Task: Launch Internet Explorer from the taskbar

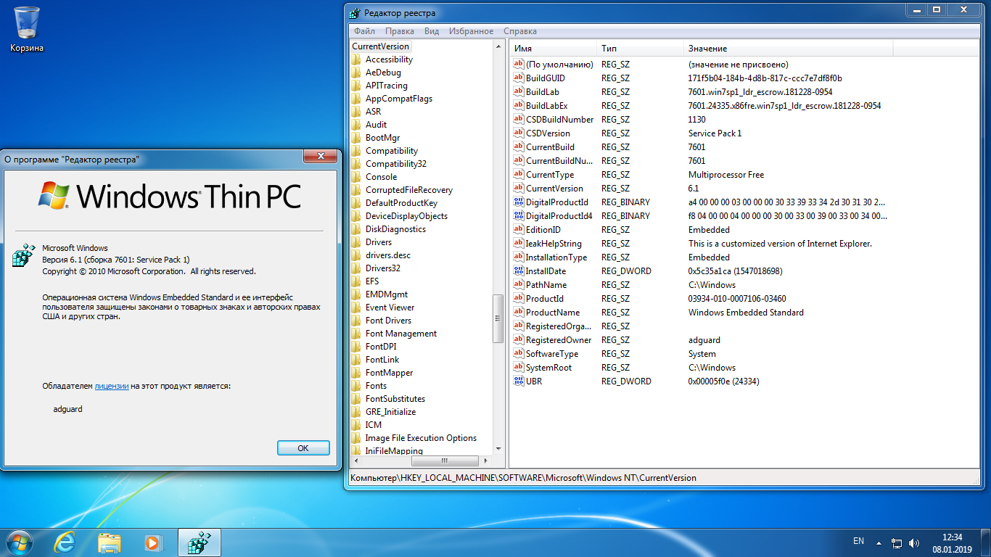Action: tap(66, 542)
